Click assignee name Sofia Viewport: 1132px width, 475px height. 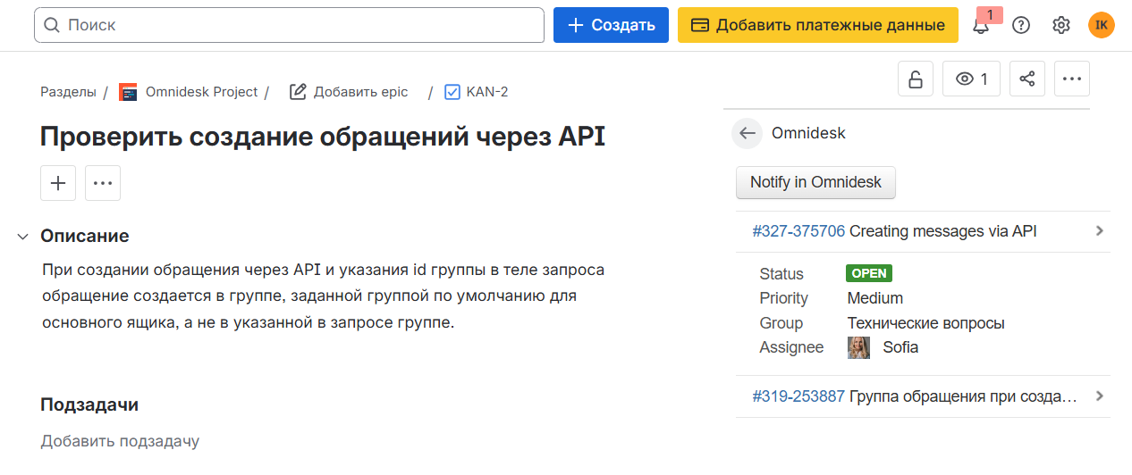tap(900, 347)
